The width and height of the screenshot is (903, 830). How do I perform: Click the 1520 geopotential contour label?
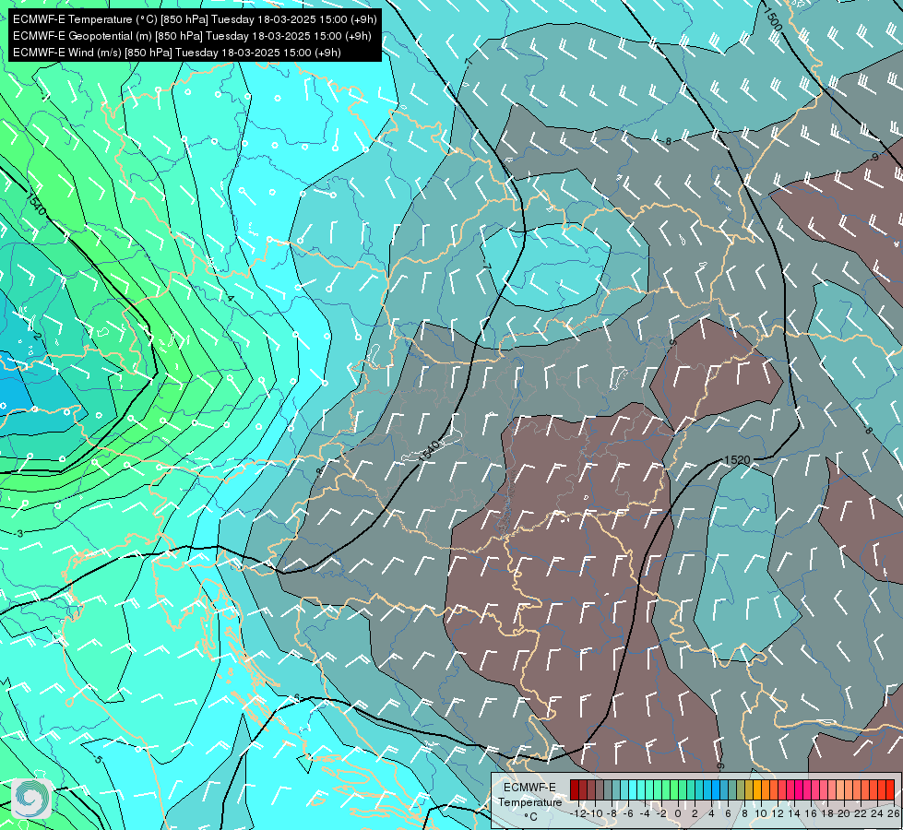(x=737, y=459)
